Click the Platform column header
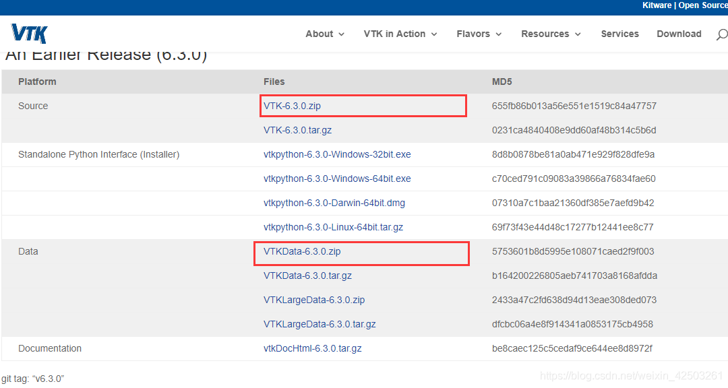This screenshot has width=728, height=388. click(x=37, y=82)
